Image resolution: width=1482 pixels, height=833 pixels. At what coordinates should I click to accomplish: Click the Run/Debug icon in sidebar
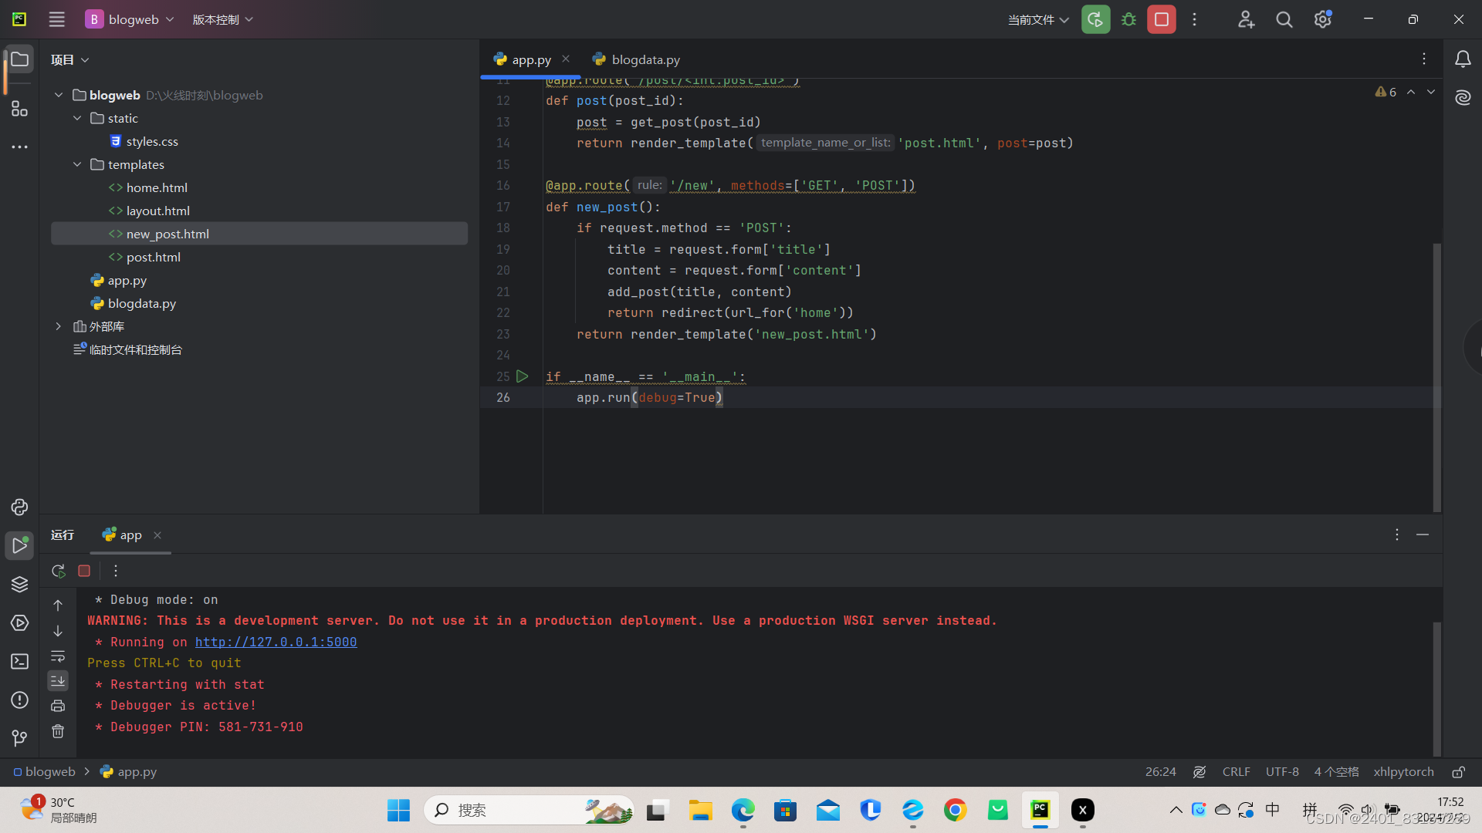[19, 545]
